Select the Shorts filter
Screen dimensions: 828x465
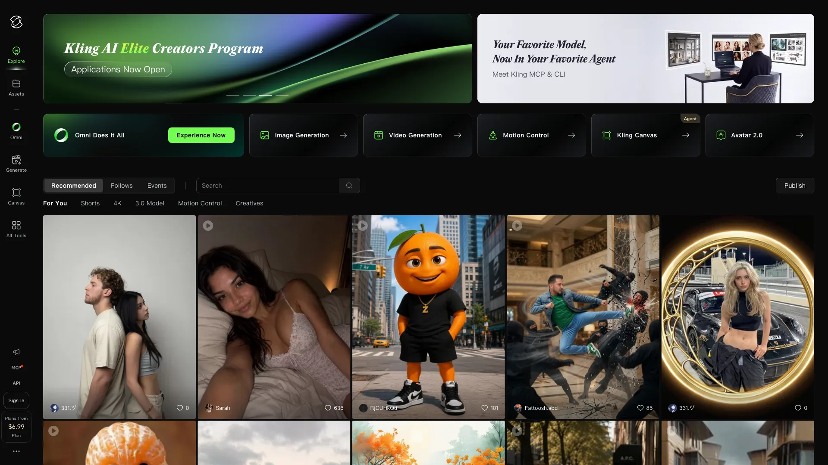[90, 203]
